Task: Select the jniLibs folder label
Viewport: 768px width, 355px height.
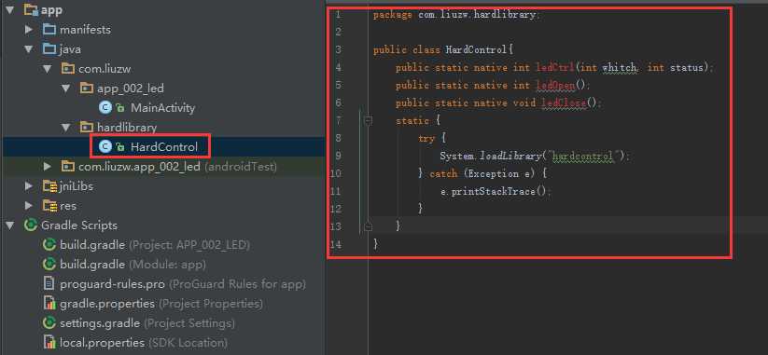Action: [77, 186]
